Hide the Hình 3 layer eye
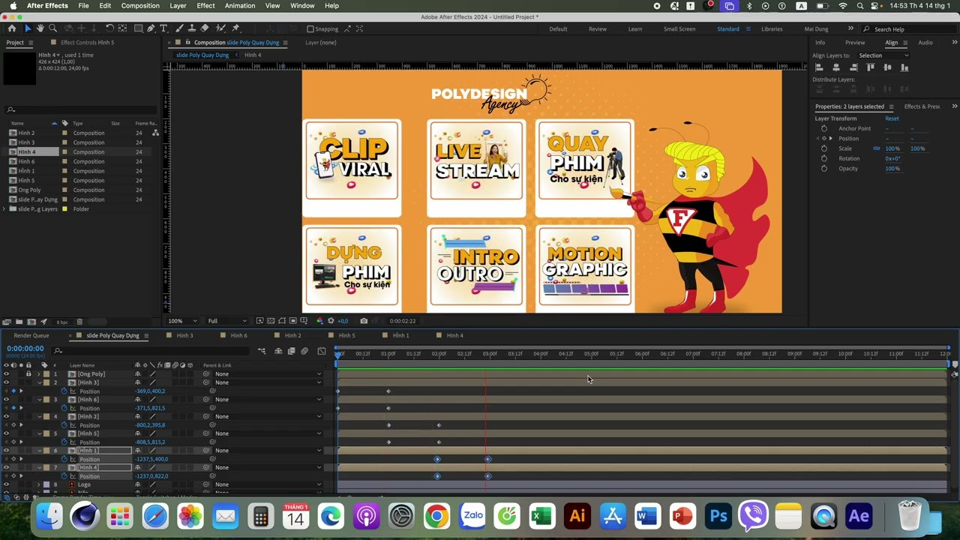The image size is (960, 540). (x=6, y=382)
